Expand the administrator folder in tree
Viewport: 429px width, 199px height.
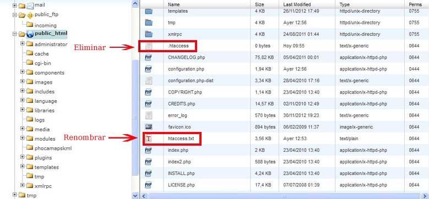tap(23, 43)
